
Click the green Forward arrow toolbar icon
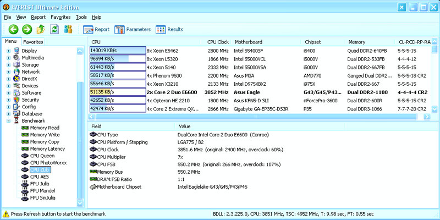(x=27, y=29)
